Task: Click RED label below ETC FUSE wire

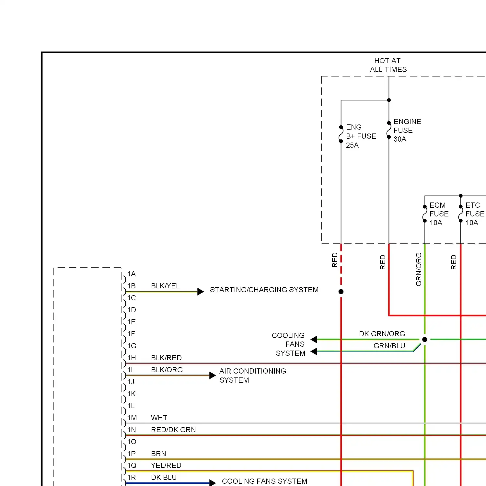Action: 454,262
